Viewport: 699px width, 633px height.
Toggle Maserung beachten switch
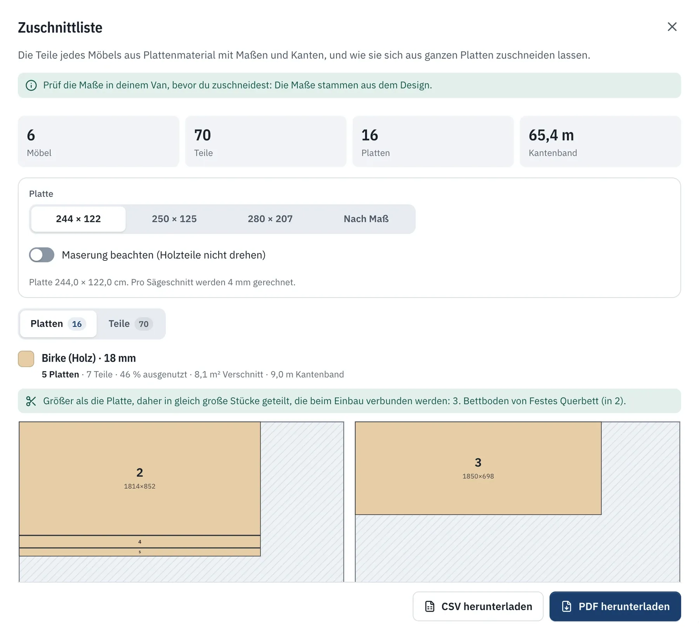pos(42,255)
